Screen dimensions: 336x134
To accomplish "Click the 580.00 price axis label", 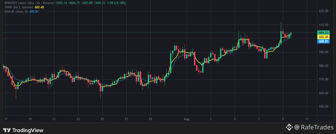I will coord(324,66).
